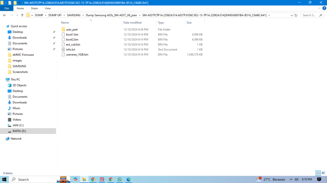Open File Explorer from the taskbar
The height and width of the screenshot is (183, 327).
(x=84, y=180)
